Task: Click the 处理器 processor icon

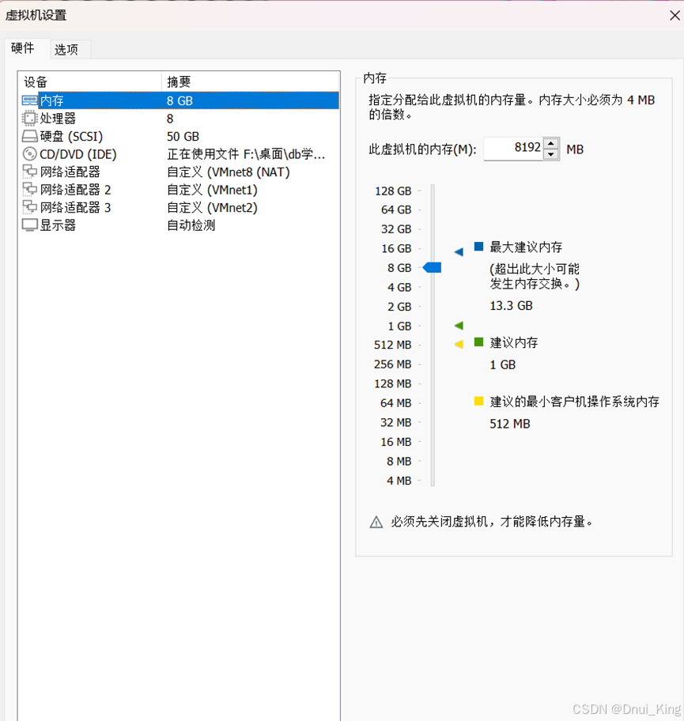Action: [29, 118]
